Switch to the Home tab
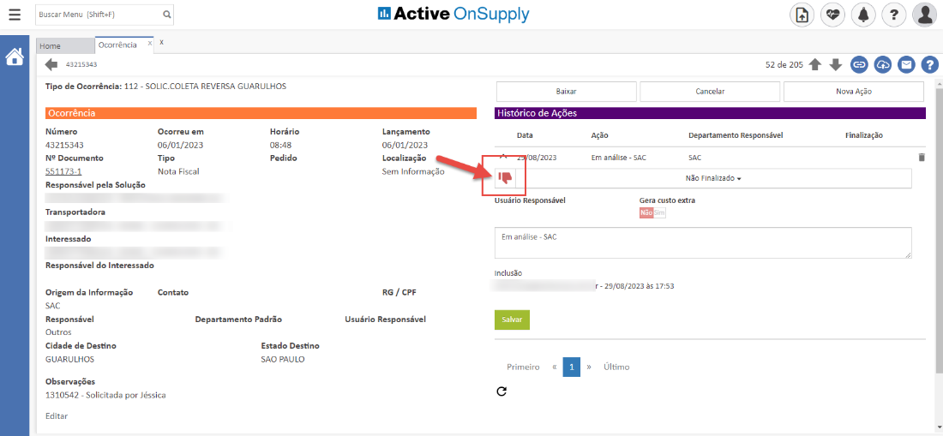This screenshot has width=943, height=436. click(51, 45)
